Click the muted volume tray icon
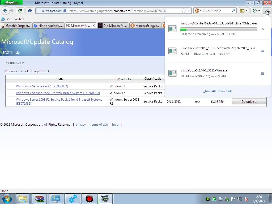272x204 pixels. (x=246, y=199)
